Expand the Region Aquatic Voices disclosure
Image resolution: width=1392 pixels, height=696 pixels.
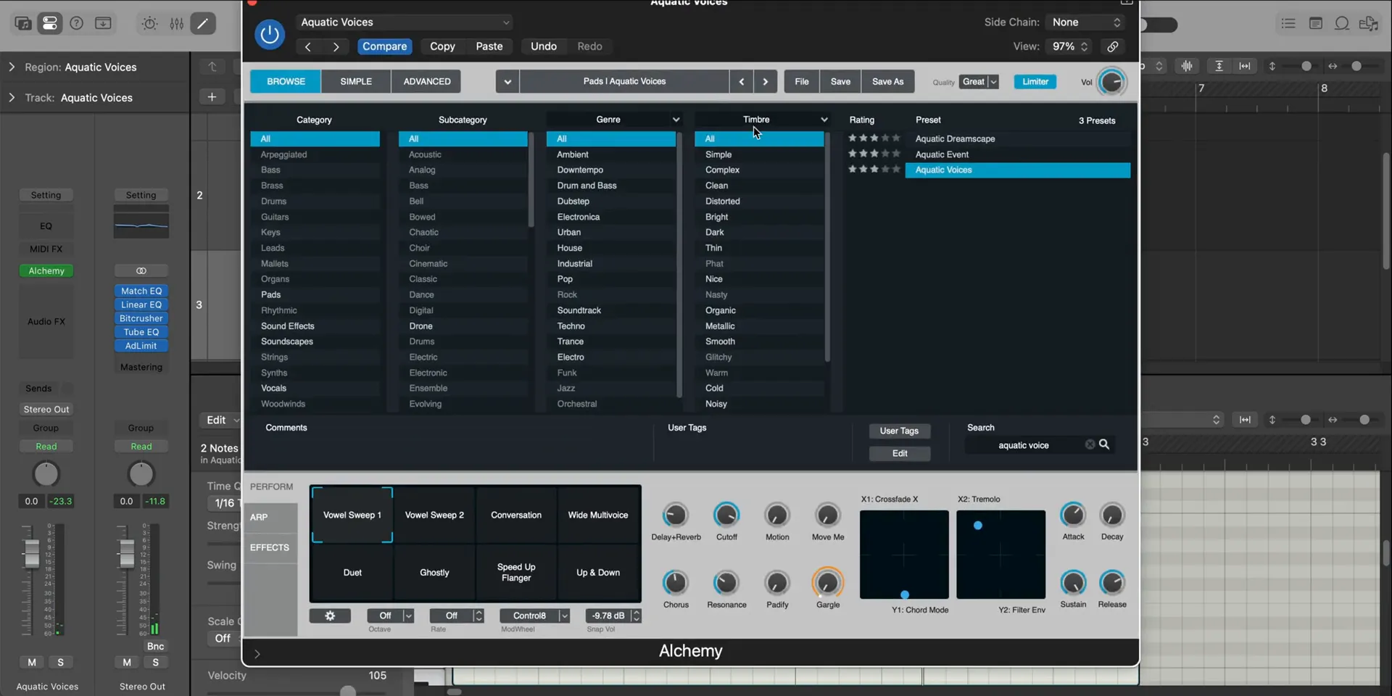(x=12, y=67)
